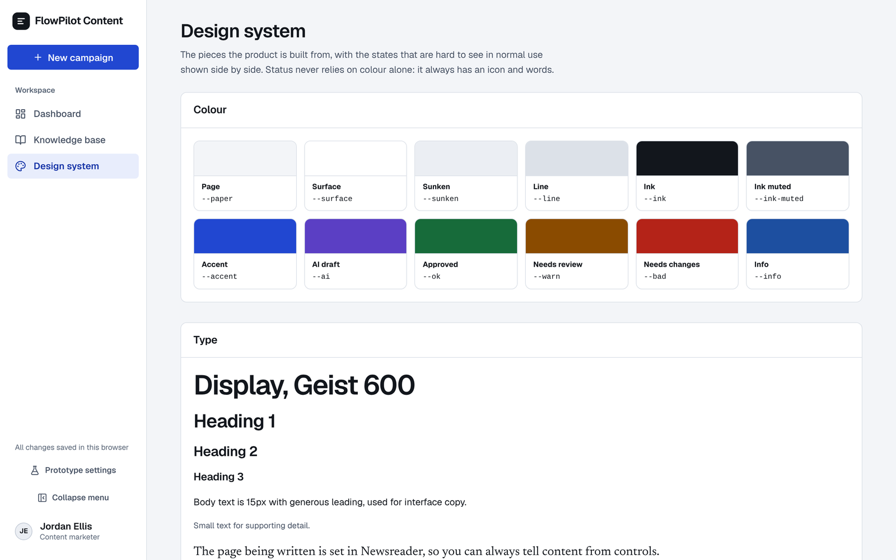Viewport: 896px width, 560px height.
Task: Click the Ink muted colour swatch
Action: [797, 158]
